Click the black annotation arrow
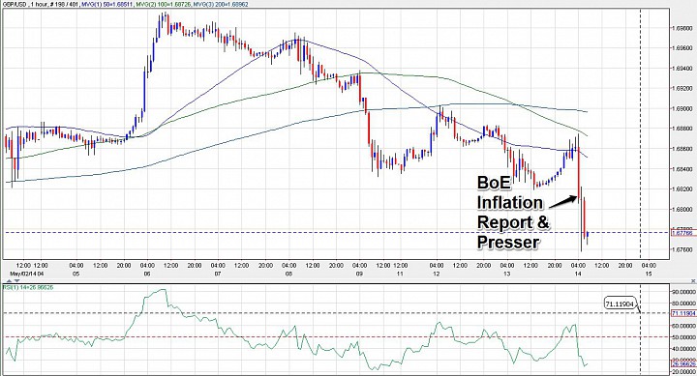This screenshot has width=697, height=376. tap(563, 202)
